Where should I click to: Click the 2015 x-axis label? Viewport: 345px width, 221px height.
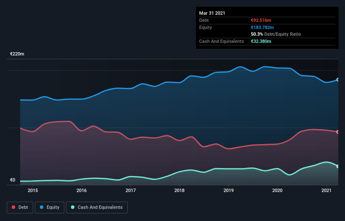(x=33, y=190)
